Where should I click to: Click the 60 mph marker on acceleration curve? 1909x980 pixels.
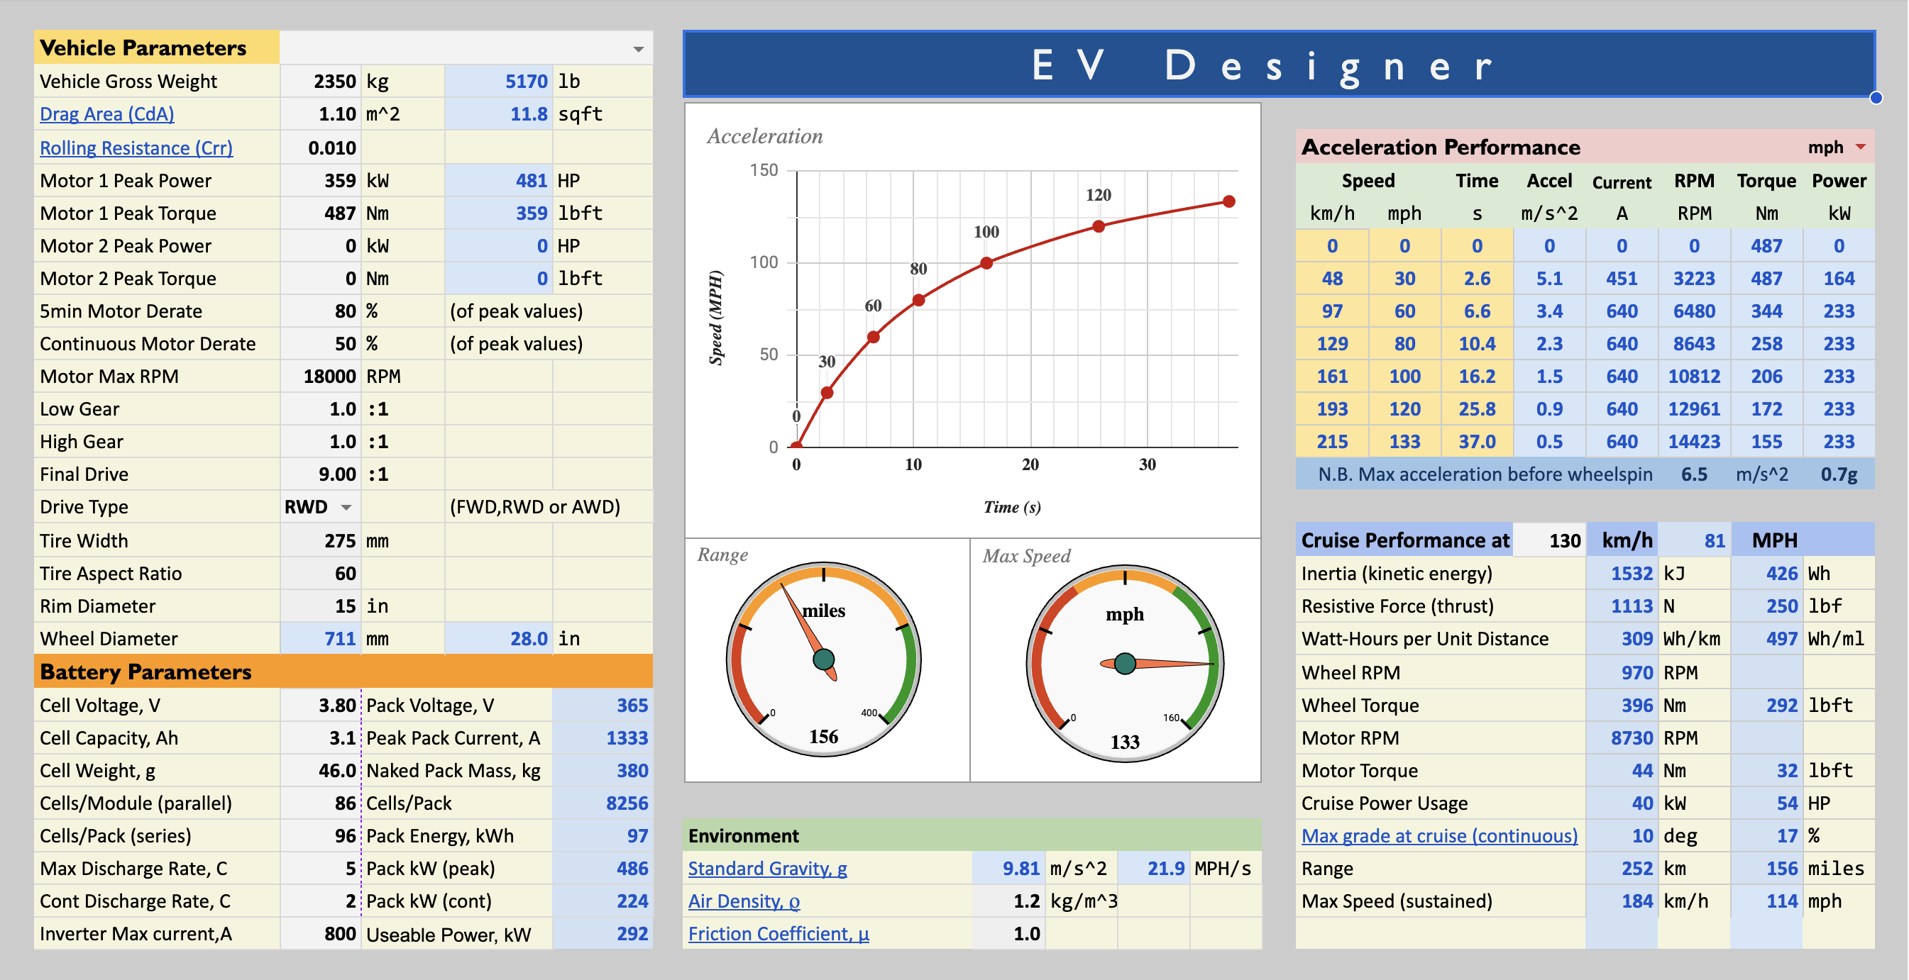pos(873,337)
